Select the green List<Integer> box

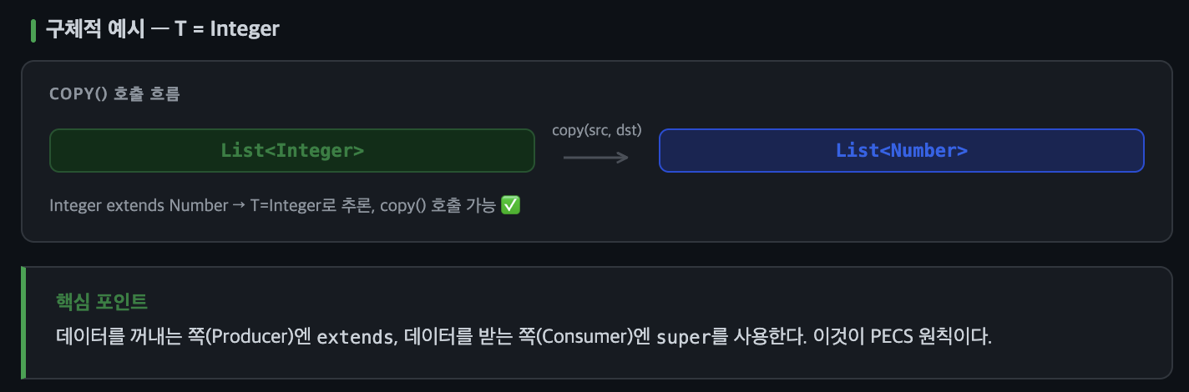[291, 151]
